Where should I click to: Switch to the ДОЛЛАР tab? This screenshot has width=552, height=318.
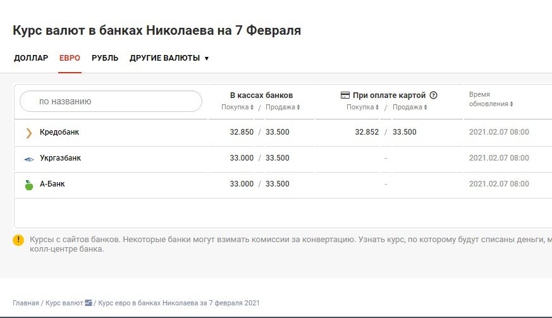[x=31, y=58]
